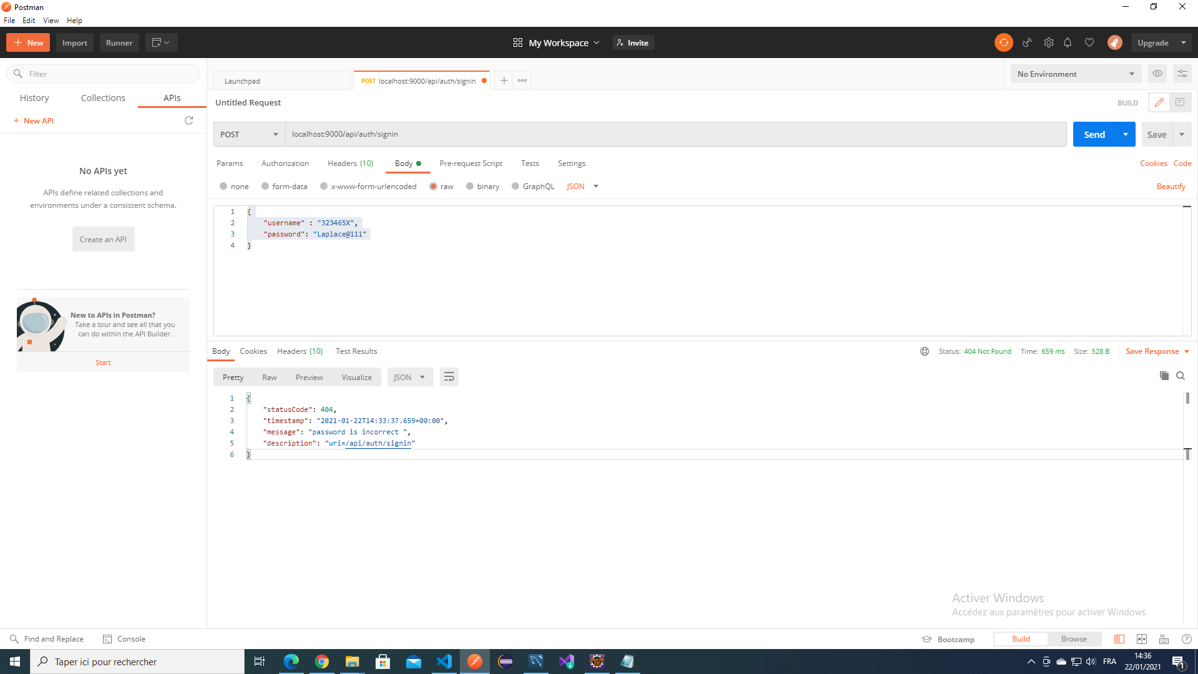Image resolution: width=1198 pixels, height=674 pixels.
Task: Select the none body type radio
Action: [x=223, y=186]
